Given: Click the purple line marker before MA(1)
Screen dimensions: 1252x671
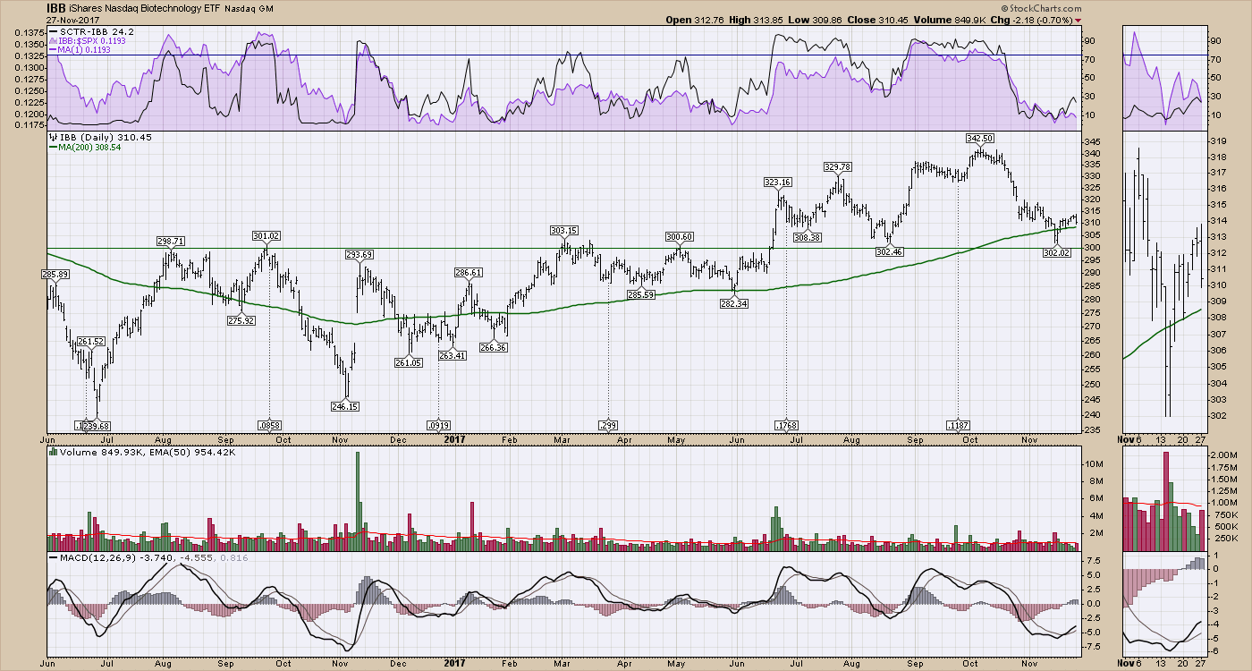Looking at the screenshot, I should click(x=54, y=51).
